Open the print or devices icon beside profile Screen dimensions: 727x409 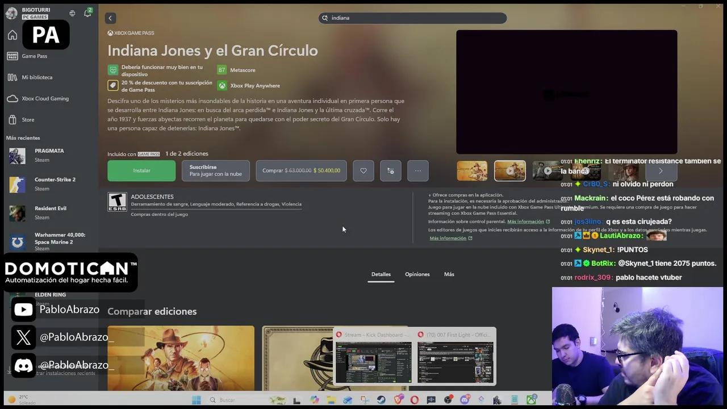[x=72, y=13]
